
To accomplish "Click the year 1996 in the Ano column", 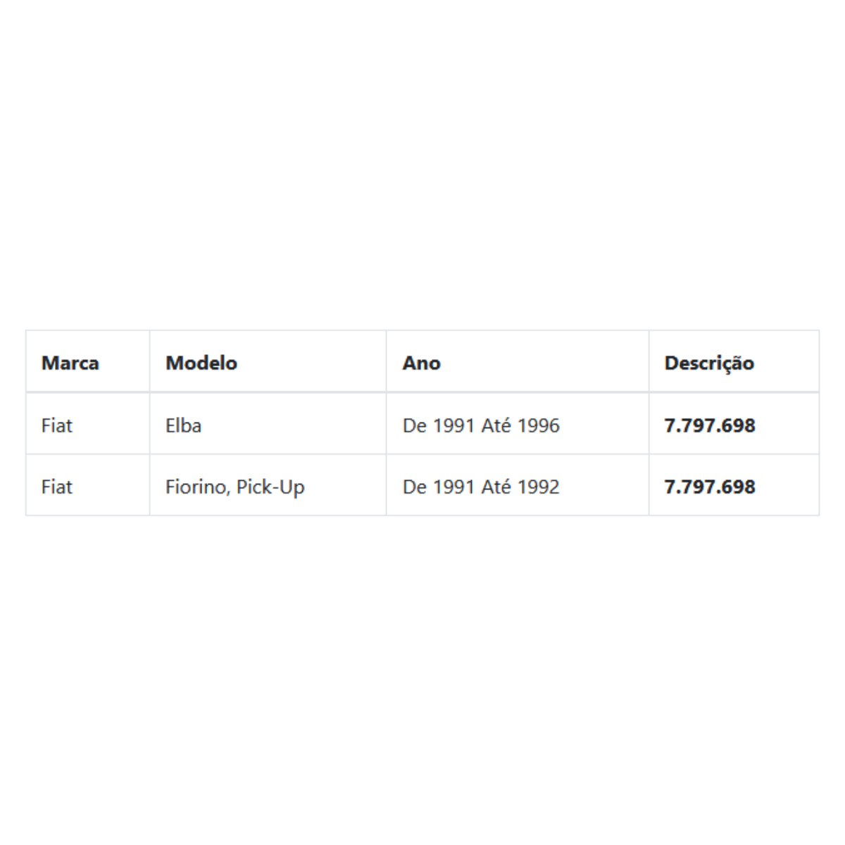I will (539, 425).
